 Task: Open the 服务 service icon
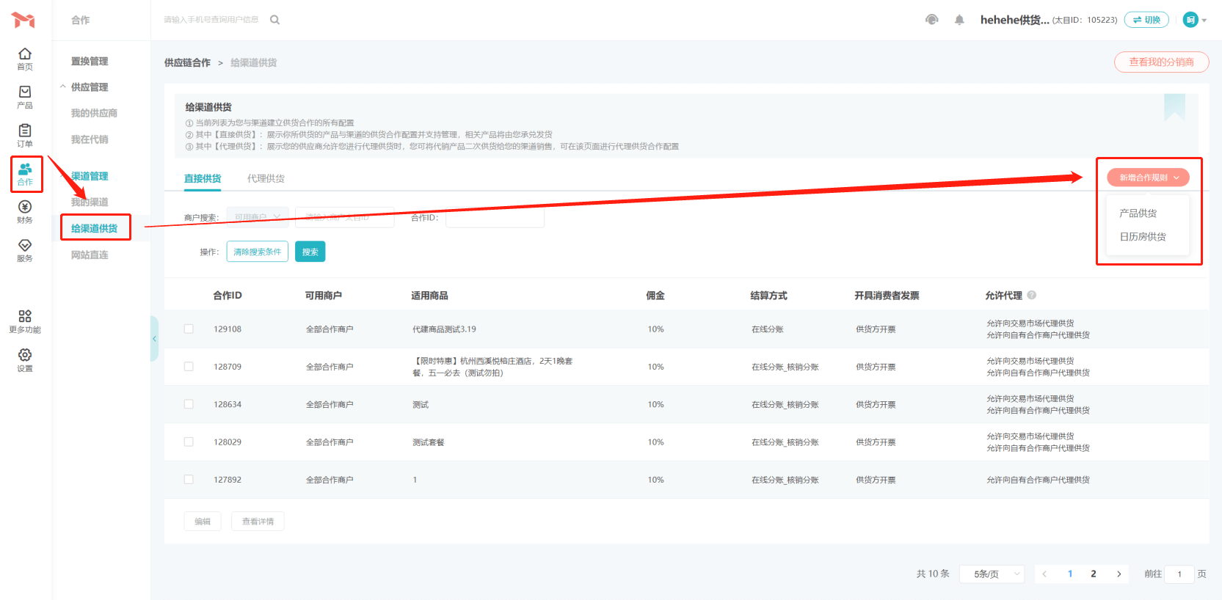click(x=25, y=250)
